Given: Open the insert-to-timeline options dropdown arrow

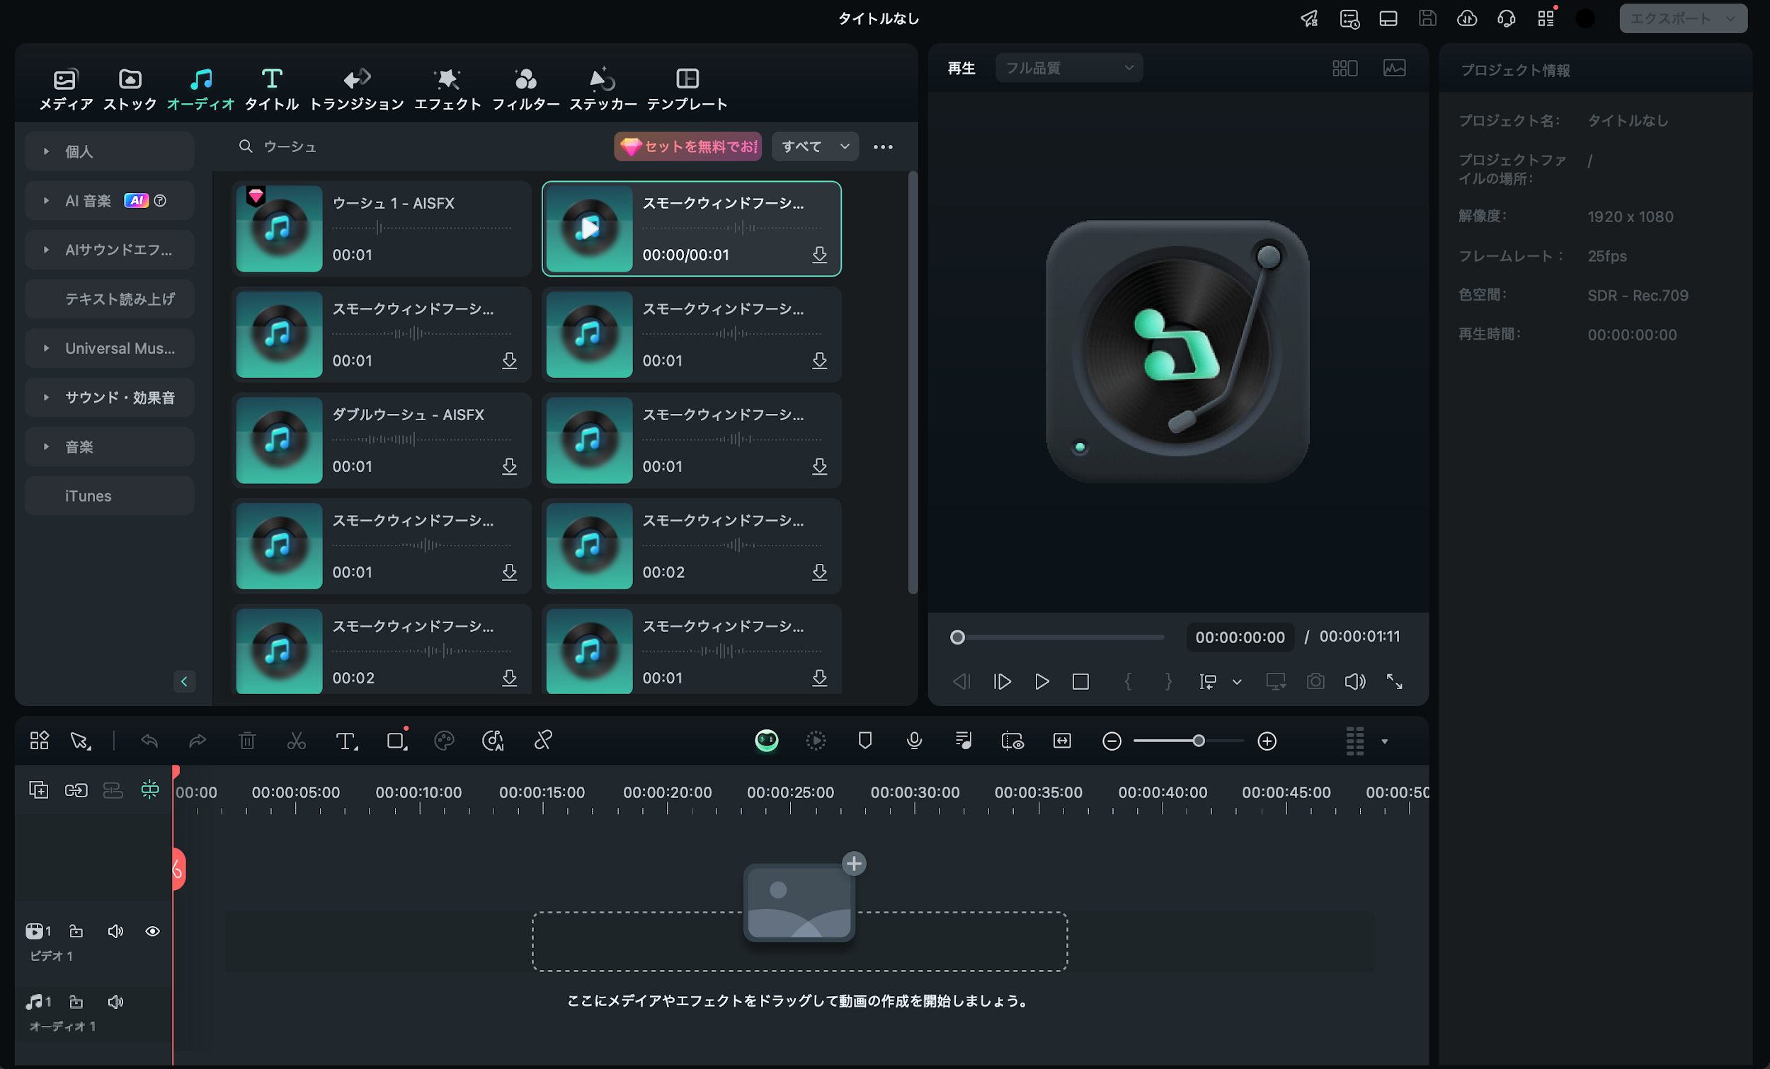Looking at the screenshot, I should (x=1237, y=682).
